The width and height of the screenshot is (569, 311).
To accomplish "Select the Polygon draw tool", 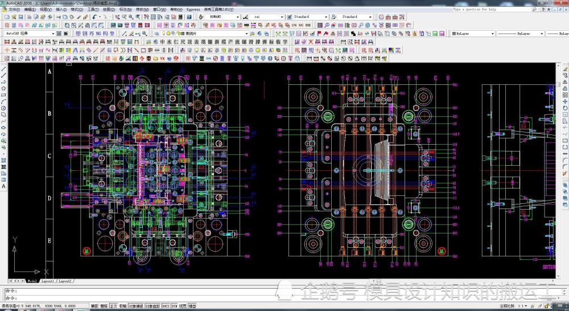I will click(3, 88).
